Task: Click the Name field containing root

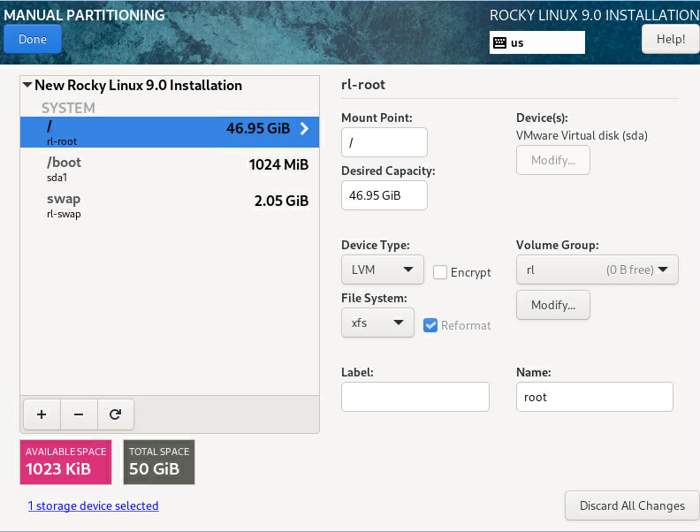Action: [594, 397]
